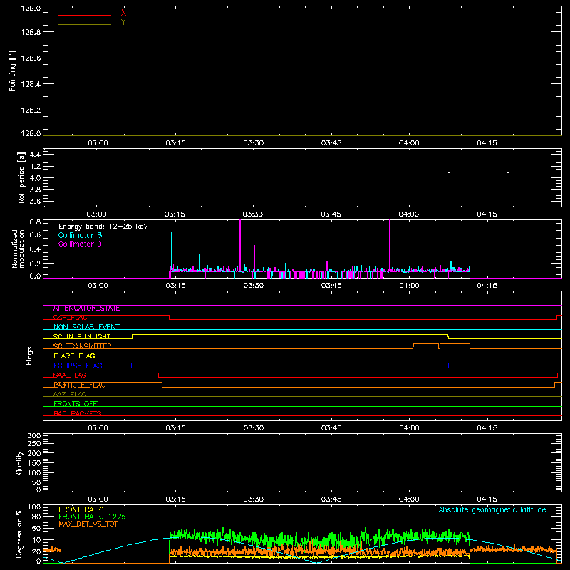Click the Pointing ["] axis title
The width and height of the screenshot is (570, 570).
coord(12,71)
